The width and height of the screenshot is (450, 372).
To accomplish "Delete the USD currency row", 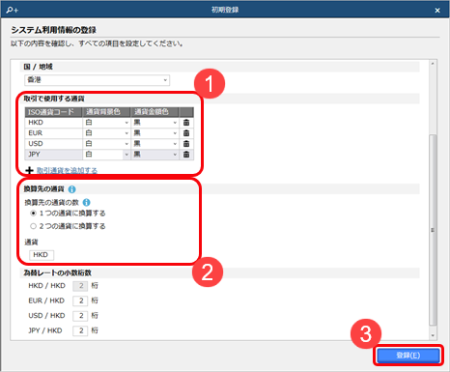I will coord(186,144).
